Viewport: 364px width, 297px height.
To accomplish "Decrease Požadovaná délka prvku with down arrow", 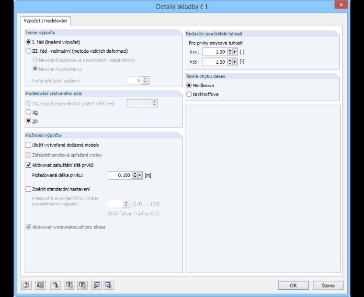I will (135, 177).
